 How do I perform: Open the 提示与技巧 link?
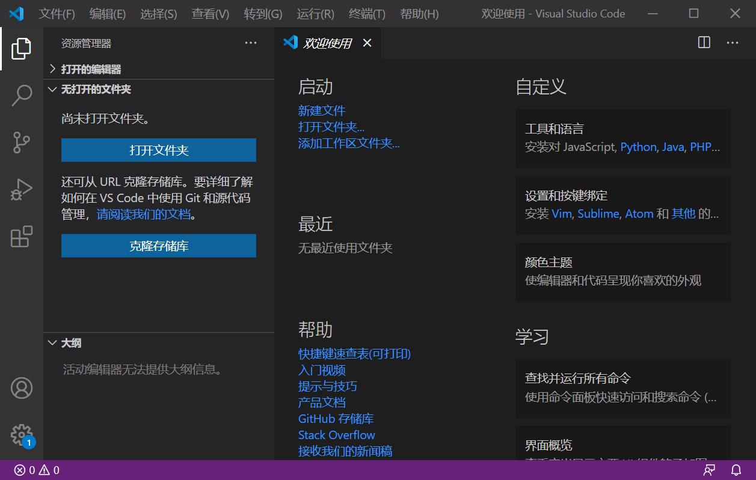(x=328, y=386)
